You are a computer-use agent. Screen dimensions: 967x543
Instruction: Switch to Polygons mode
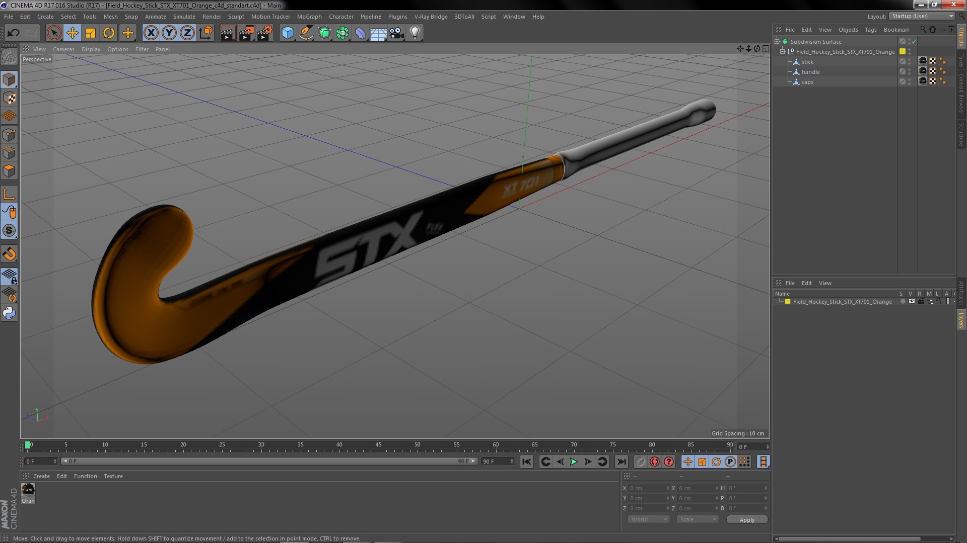point(9,171)
